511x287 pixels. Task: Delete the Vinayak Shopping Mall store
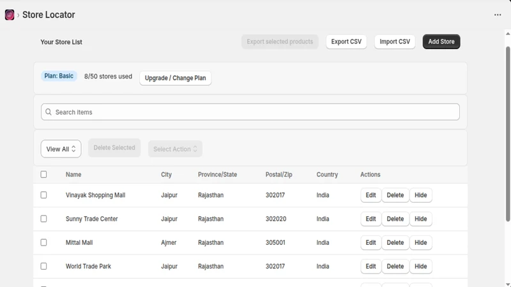(x=395, y=195)
